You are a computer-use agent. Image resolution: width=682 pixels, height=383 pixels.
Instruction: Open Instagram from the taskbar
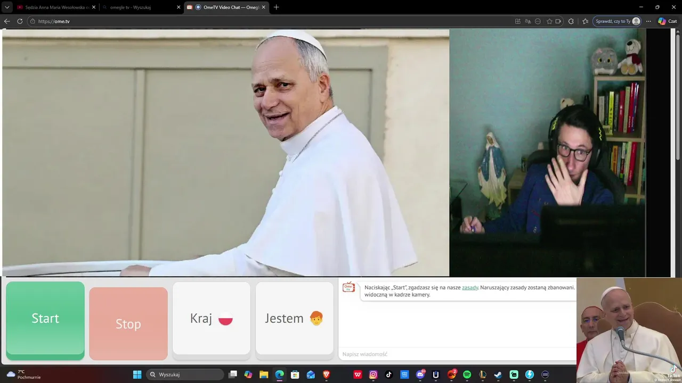coord(374,374)
